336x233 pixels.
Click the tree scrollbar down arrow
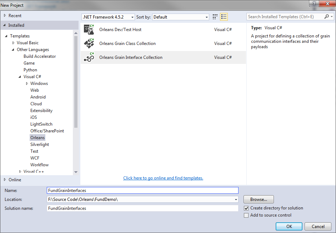tap(76, 172)
